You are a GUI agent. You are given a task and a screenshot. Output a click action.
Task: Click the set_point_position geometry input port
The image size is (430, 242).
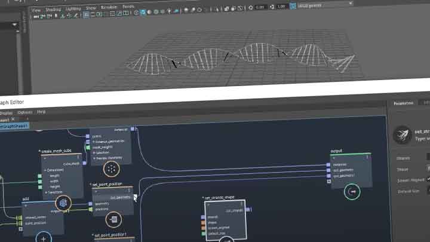point(91,204)
